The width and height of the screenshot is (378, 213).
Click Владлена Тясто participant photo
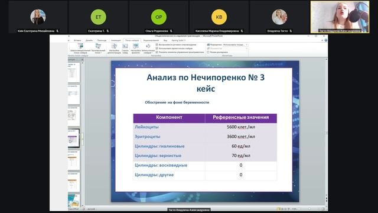(x=279, y=17)
